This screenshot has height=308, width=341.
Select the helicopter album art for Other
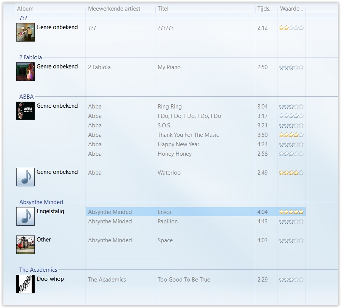pyautogui.click(x=25, y=245)
